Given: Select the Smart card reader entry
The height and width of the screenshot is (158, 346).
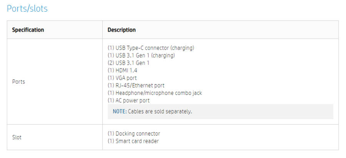Looking at the screenshot, I should [x=133, y=141].
